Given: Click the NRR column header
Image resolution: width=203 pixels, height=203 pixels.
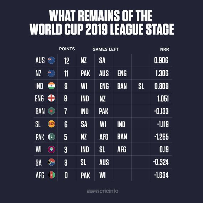Looking at the screenshot, I should coord(165,49).
